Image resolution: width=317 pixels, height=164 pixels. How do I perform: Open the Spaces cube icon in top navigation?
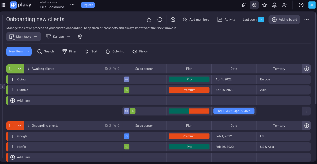coord(254,5)
